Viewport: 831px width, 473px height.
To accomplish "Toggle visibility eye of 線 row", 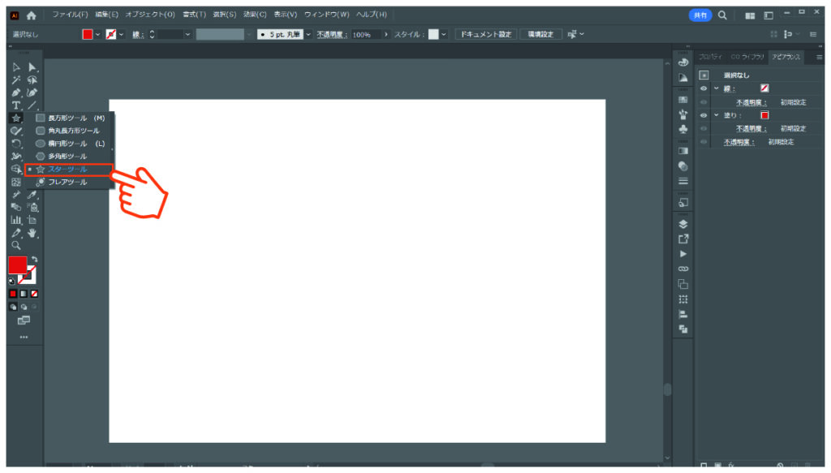I will point(704,88).
